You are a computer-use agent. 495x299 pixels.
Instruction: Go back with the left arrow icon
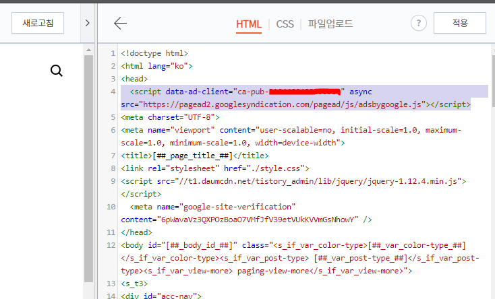tap(120, 23)
